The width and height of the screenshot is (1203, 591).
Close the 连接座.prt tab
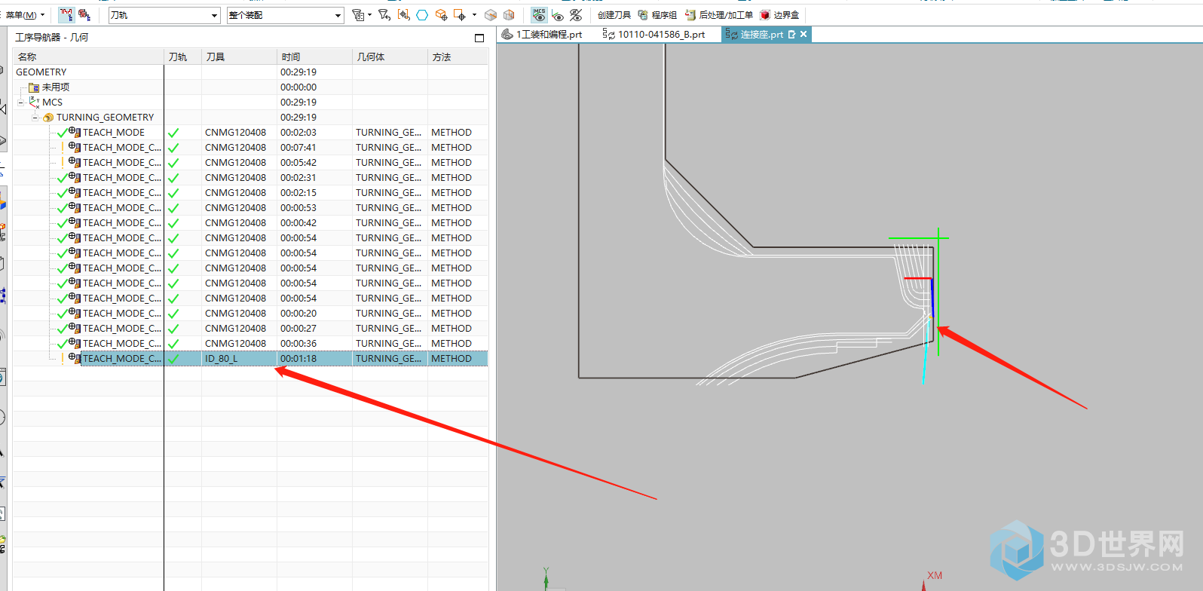804,35
